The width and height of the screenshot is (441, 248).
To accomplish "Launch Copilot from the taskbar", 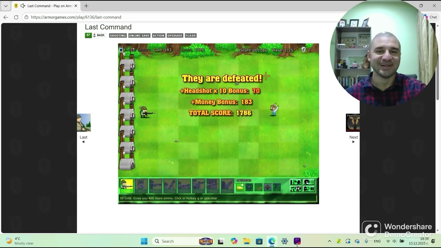I will pos(234,241).
